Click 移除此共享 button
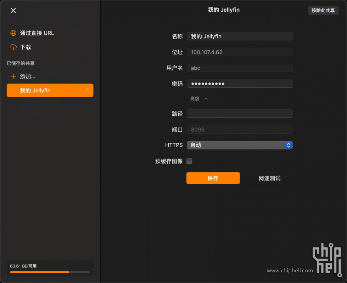The height and width of the screenshot is (283, 347). (x=323, y=10)
